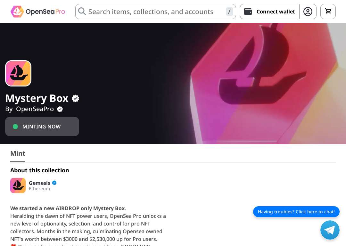Click the wallet icon in Connect wallet
This screenshot has height=246, width=346.
[x=248, y=12]
